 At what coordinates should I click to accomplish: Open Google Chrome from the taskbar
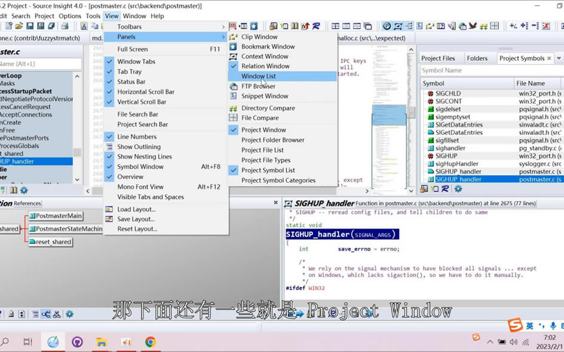pos(151,342)
